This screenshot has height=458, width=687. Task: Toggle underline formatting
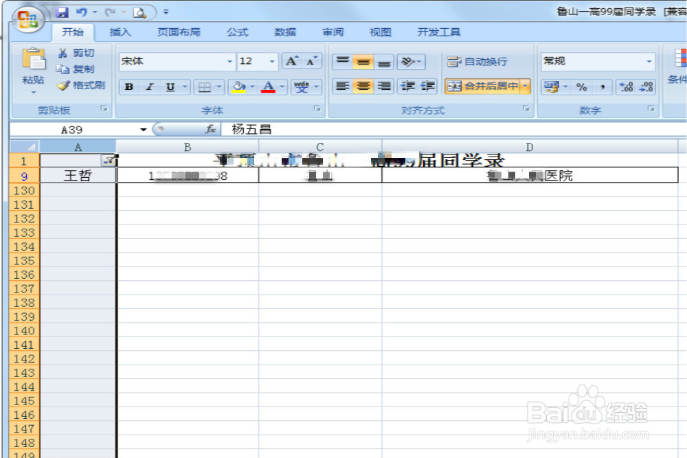click(x=170, y=87)
